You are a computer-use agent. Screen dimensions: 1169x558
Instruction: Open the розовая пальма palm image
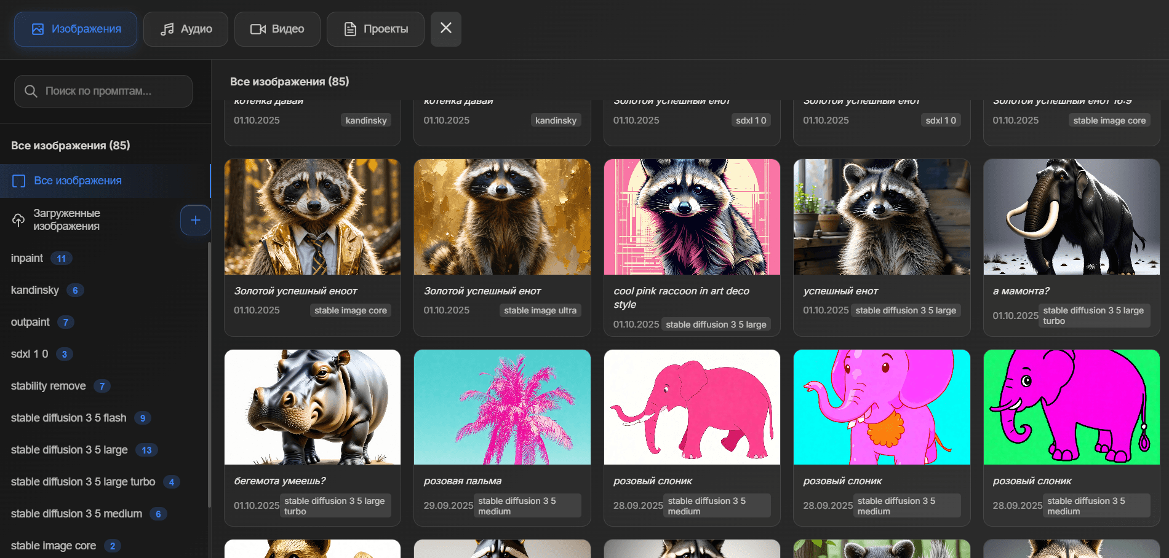[x=502, y=407]
